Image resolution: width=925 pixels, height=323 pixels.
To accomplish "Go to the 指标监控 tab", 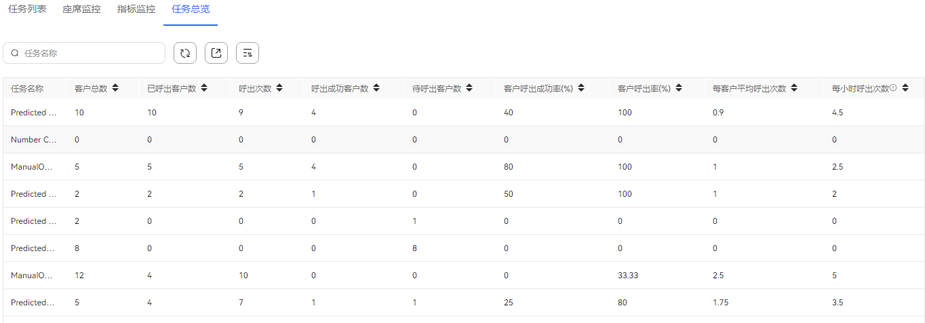I will (136, 9).
